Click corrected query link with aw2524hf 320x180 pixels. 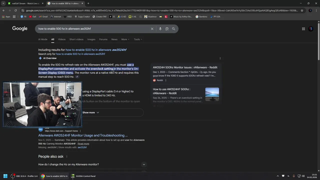coord(96,50)
